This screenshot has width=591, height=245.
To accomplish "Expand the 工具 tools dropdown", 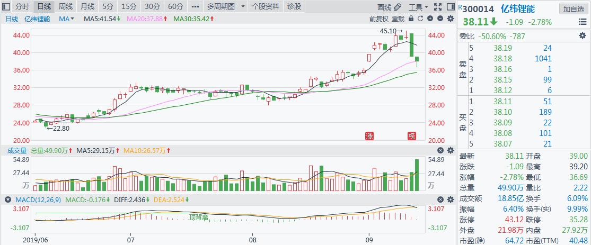I will pyautogui.click(x=418, y=7).
